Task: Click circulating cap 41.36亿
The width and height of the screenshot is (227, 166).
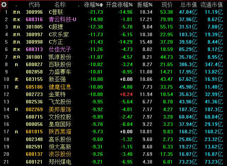Action: click(x=214, y=102)
